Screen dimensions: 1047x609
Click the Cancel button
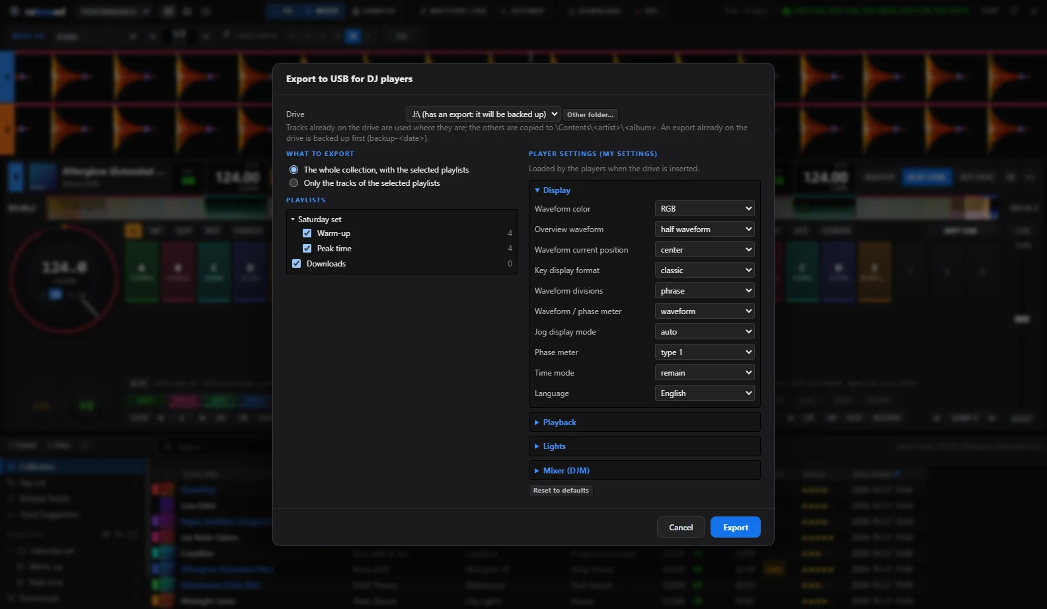(681, 528)
